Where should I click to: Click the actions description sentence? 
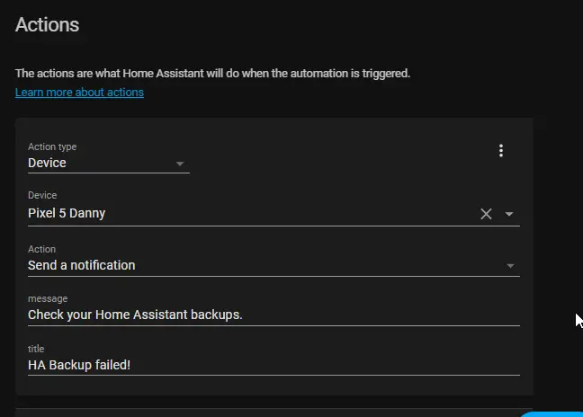tap(212, 74)
